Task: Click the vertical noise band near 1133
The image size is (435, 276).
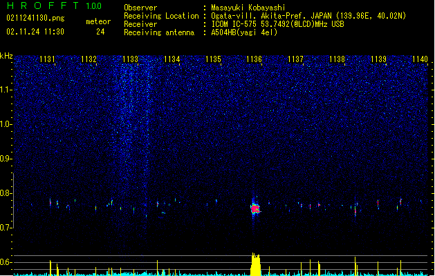Action: tap(135, 139)
